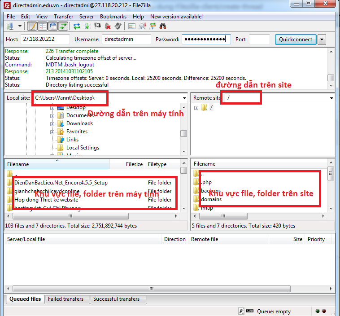
Task: Select Local Settings folder in local tree
Action: point(83,148)
